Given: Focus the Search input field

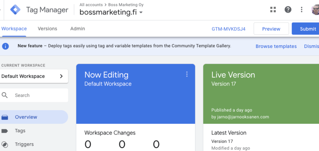Looking at the screenshot, I should coord(34,95).
